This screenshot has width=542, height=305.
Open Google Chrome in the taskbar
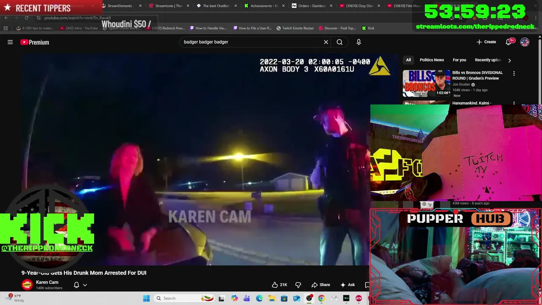pos(321,298)
